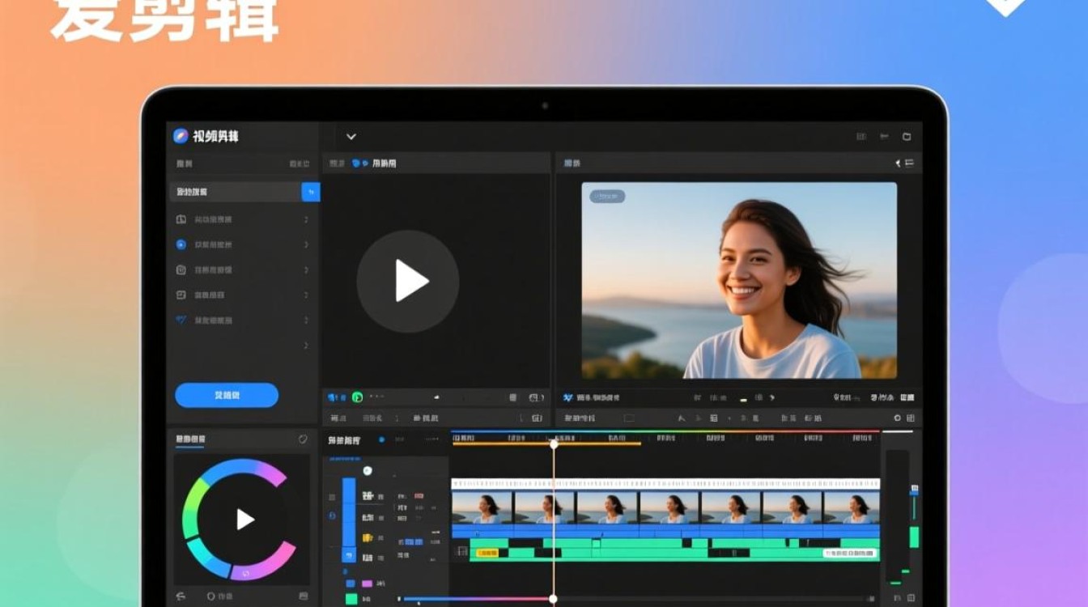
Task: Click the back arrow icon below the color wheel
Action: click(x=181, y=596)
